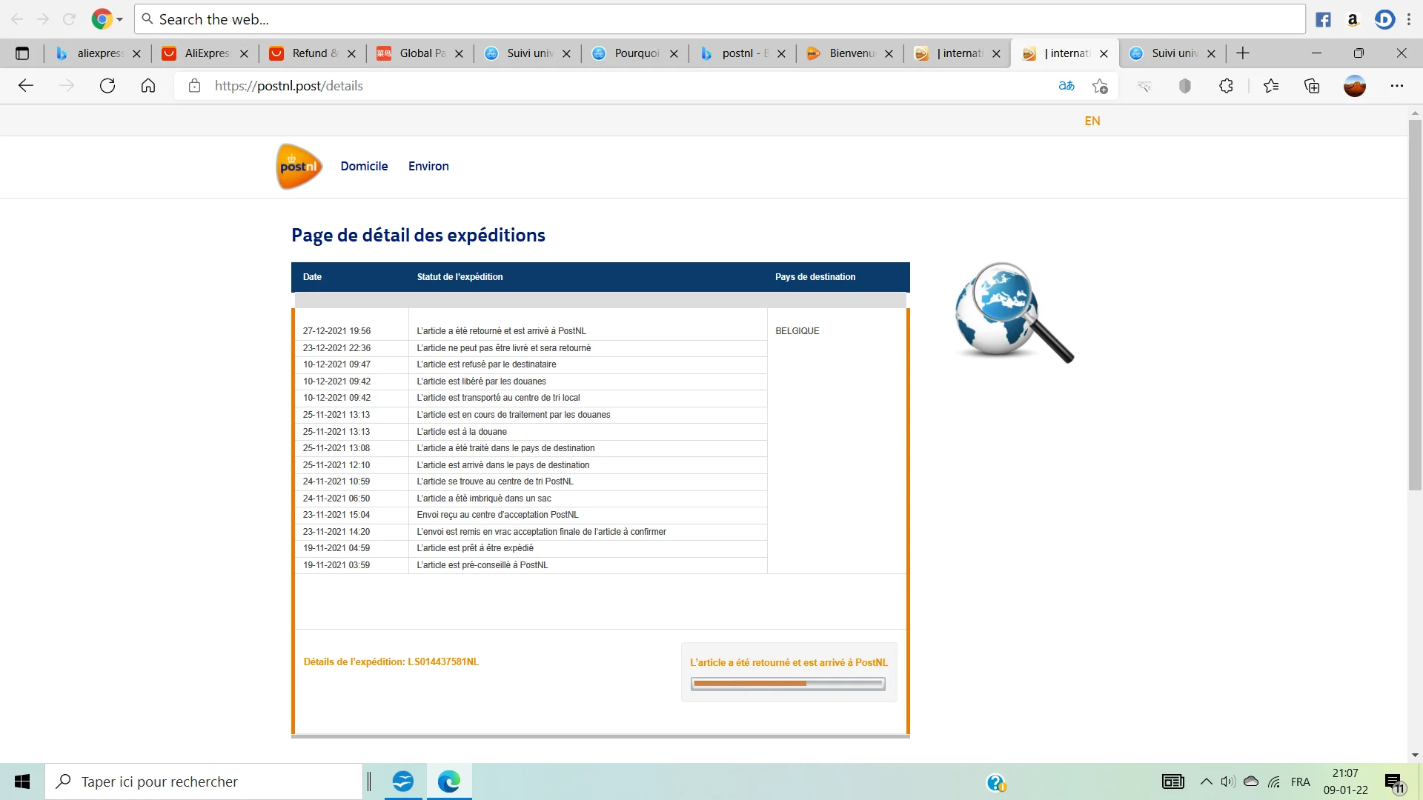Open the Collections icon in toolbar
Viewport: 1423px width, 800px height.
(x=1312, y=86)
